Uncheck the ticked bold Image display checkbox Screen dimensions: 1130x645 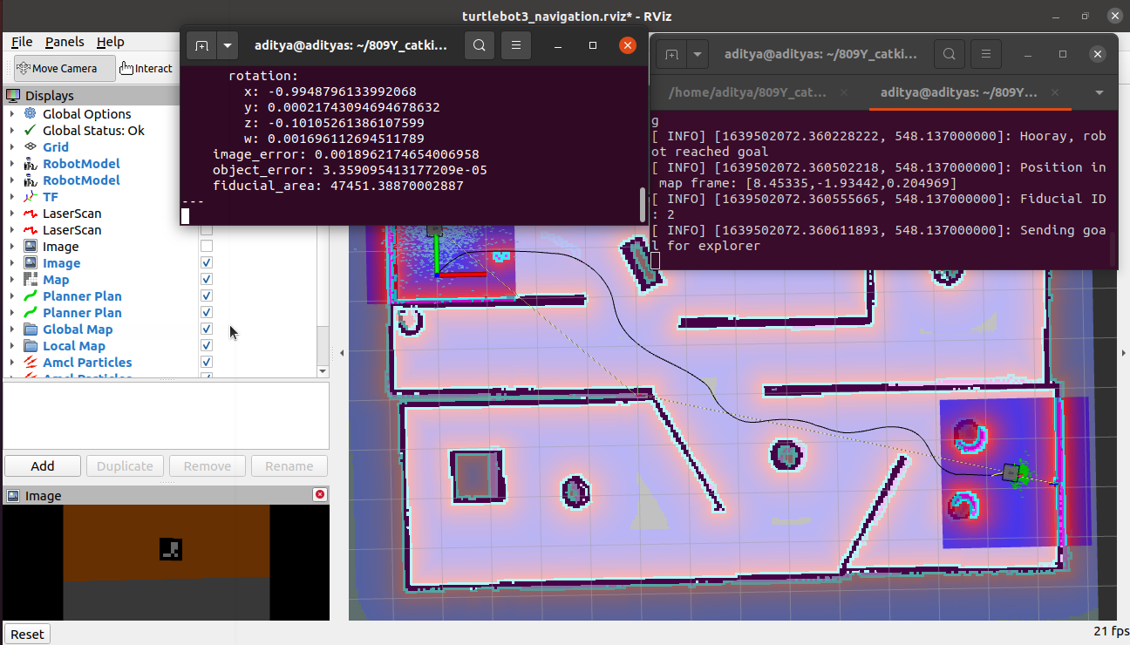207,263
